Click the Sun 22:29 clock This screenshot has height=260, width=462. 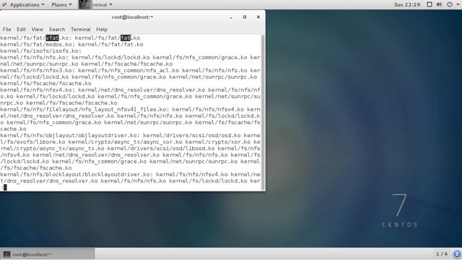coord(407,5)
